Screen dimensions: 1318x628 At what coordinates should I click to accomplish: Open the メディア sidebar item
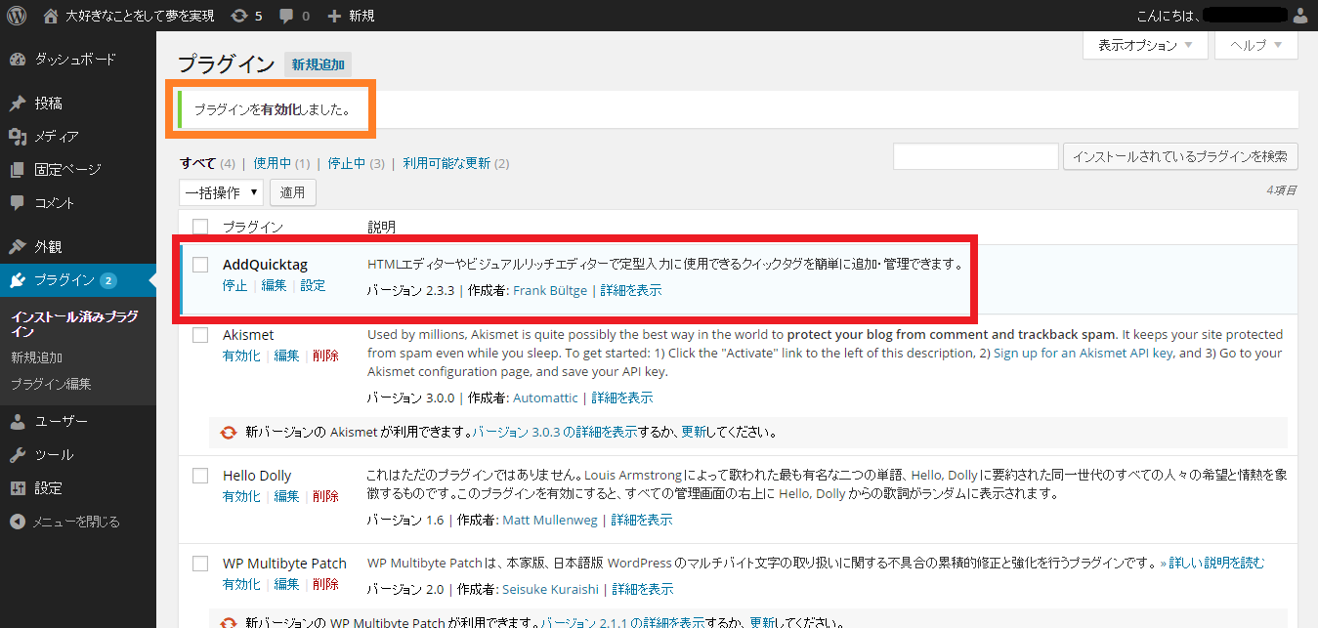(x=56, y=137)
